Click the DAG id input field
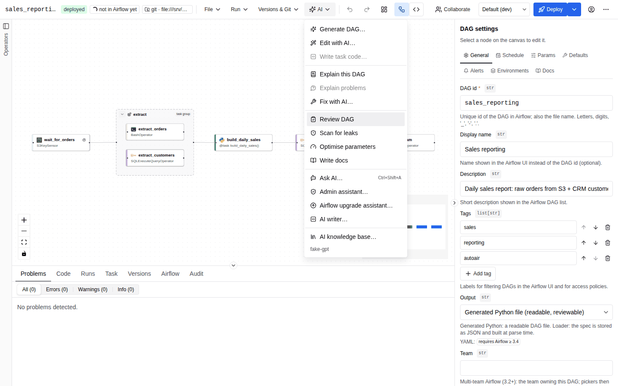Screen dimensions: 618x386 (536, 103)
